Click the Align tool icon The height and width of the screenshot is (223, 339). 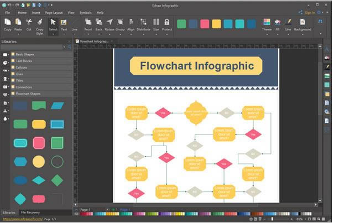pos(131,24)
